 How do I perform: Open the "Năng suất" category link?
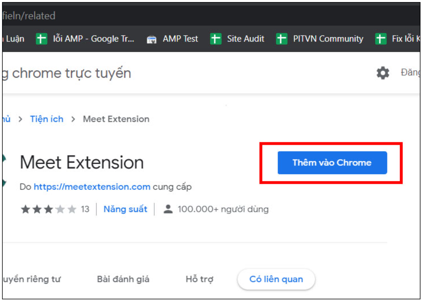(x=126, y=209)
